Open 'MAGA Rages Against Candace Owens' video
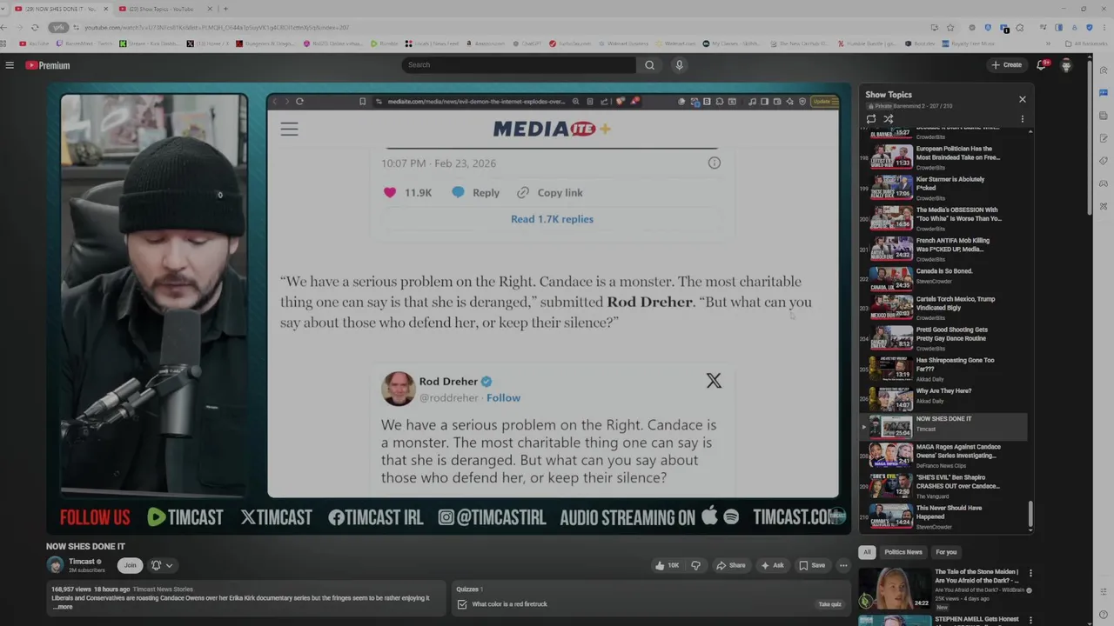This screenshot has width=1114, height=626. [943, 456]
